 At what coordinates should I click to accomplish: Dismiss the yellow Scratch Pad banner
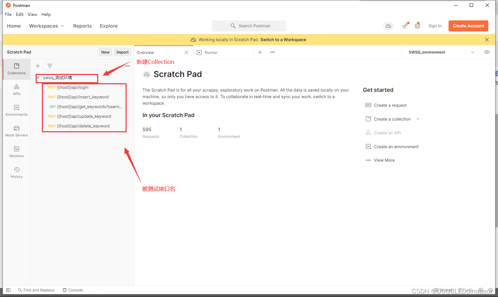[x=487, y=40]
